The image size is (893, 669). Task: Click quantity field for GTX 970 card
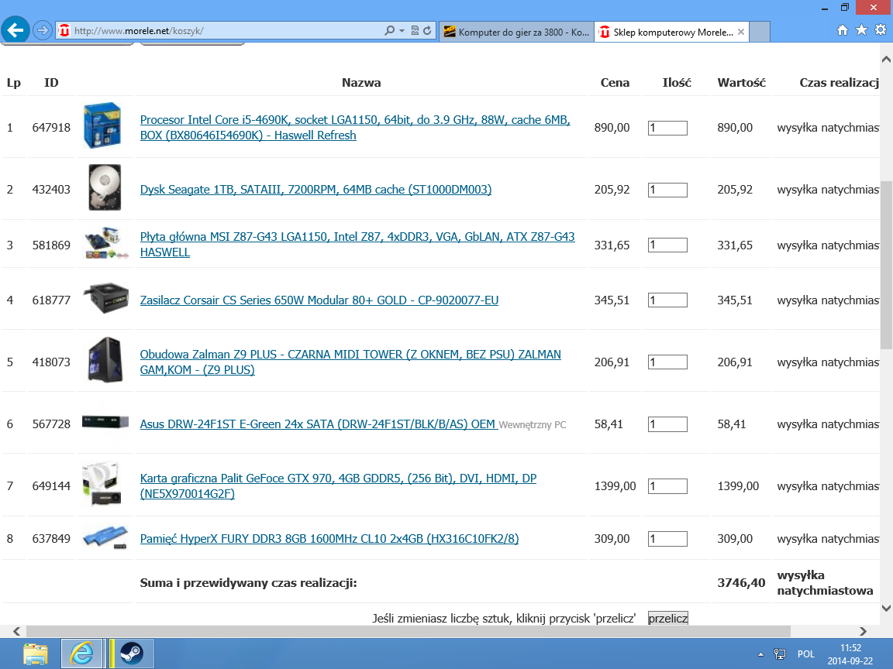point(667,486)
